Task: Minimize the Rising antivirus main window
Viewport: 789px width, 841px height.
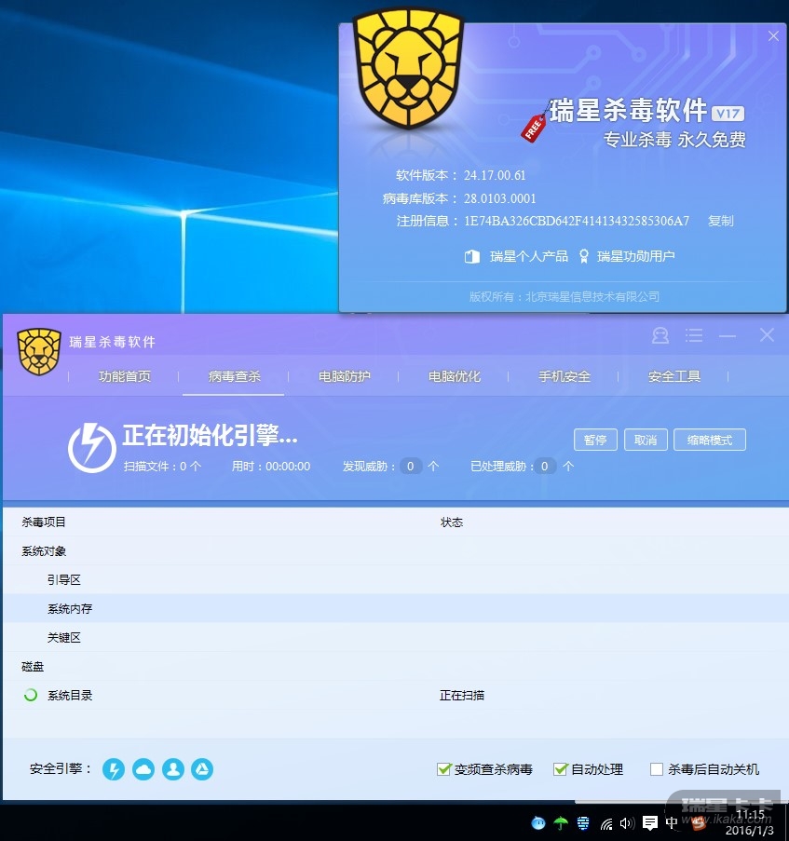Action: click(728, 336)
